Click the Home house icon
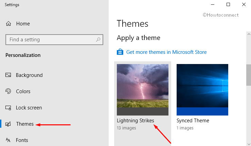 8,24
